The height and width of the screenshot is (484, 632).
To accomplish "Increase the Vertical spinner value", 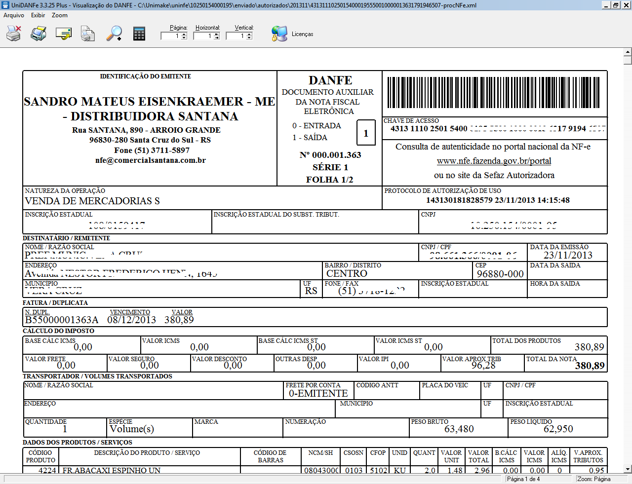I will (x=249, y=34).
